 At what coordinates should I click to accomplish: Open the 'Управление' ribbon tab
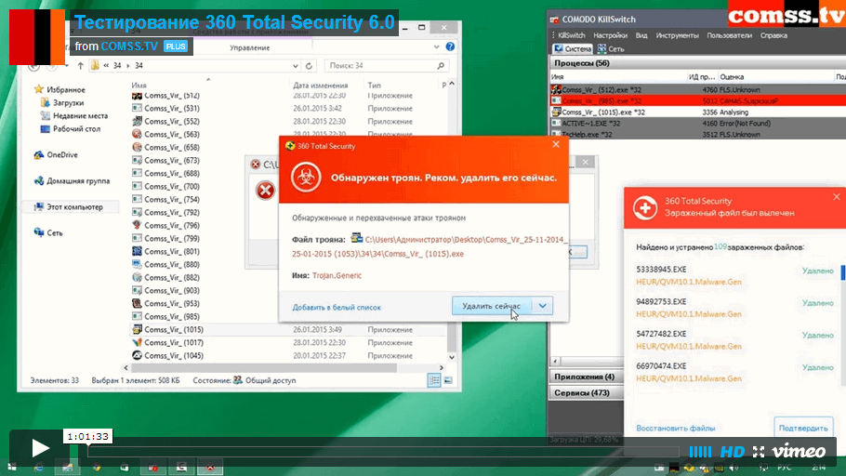click(x=250, y=47)
